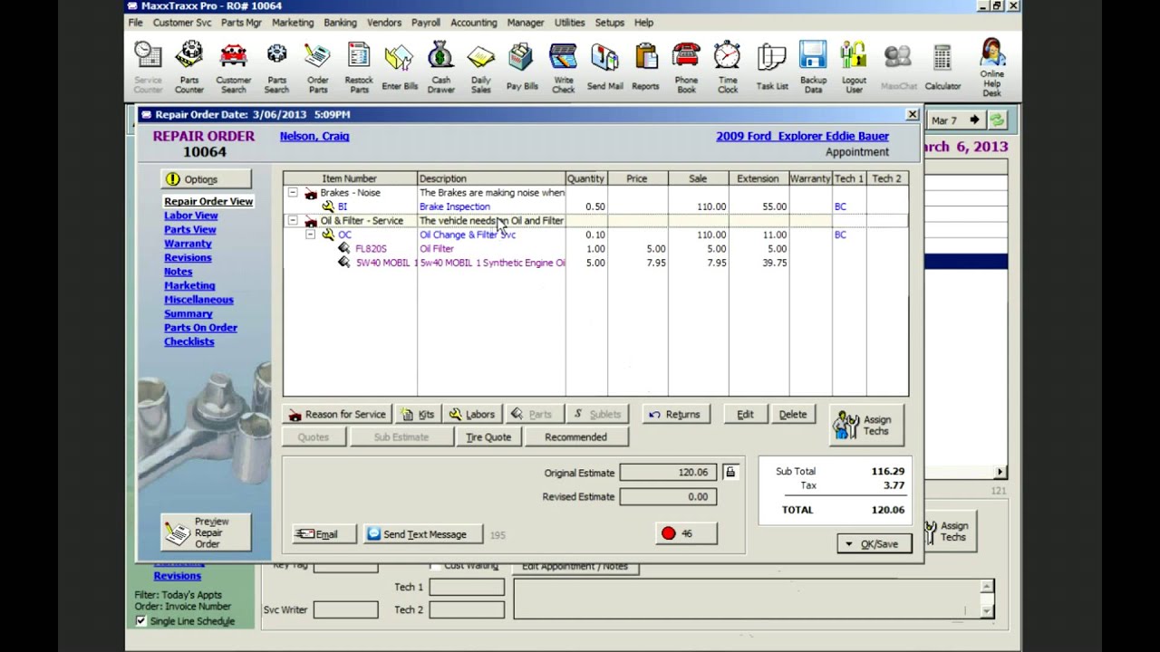Click the estimate lock icon

(730, 473)
